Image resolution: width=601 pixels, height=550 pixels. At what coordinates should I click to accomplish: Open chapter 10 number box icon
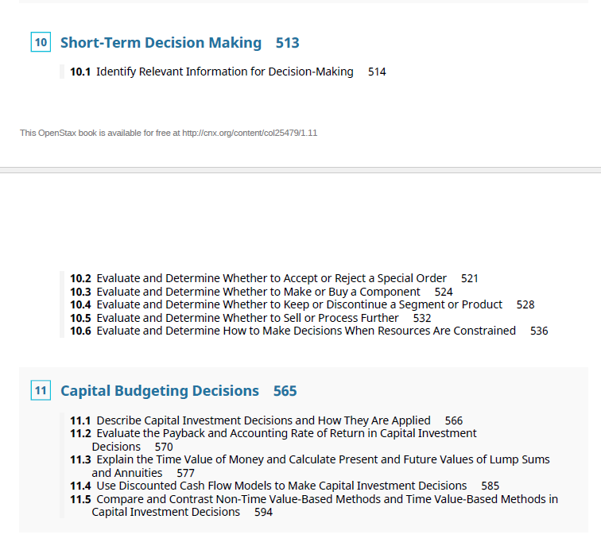41,42
